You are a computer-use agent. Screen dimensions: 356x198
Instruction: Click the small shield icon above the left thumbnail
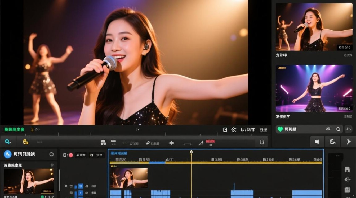[52, 165]
